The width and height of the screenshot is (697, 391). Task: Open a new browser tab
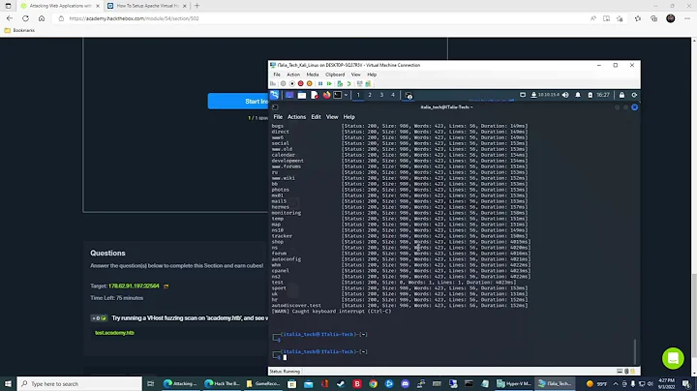point(197,6)
